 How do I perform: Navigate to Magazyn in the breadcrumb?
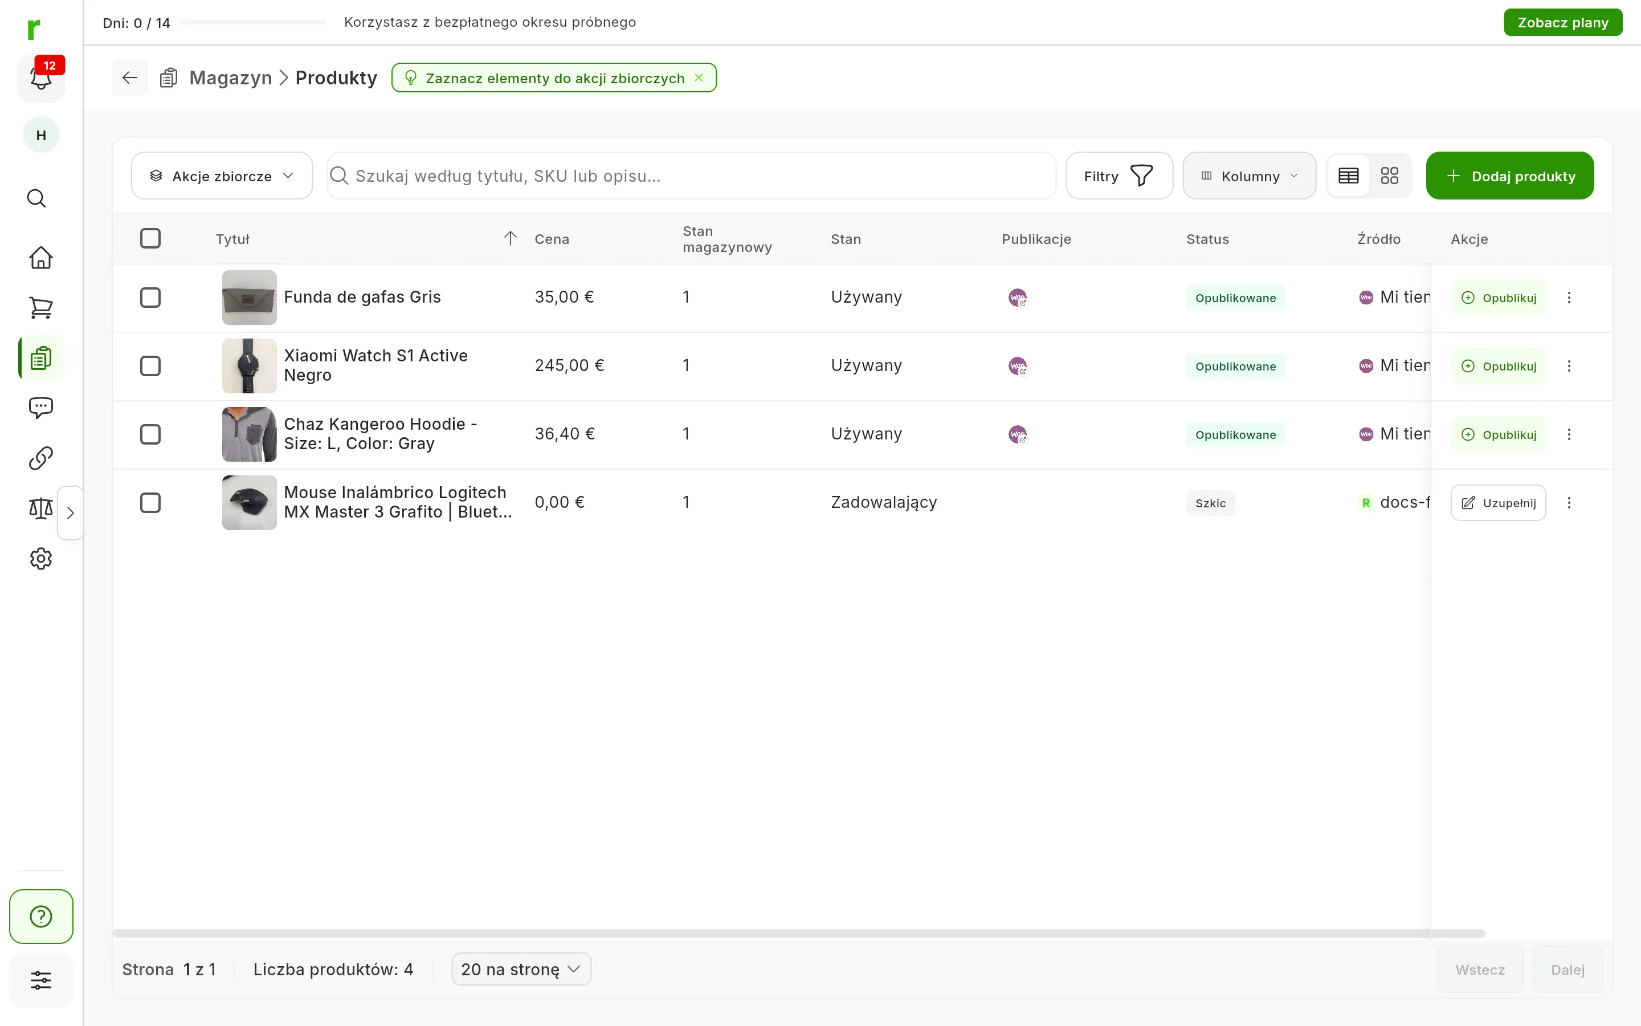(x=231, y=78)
